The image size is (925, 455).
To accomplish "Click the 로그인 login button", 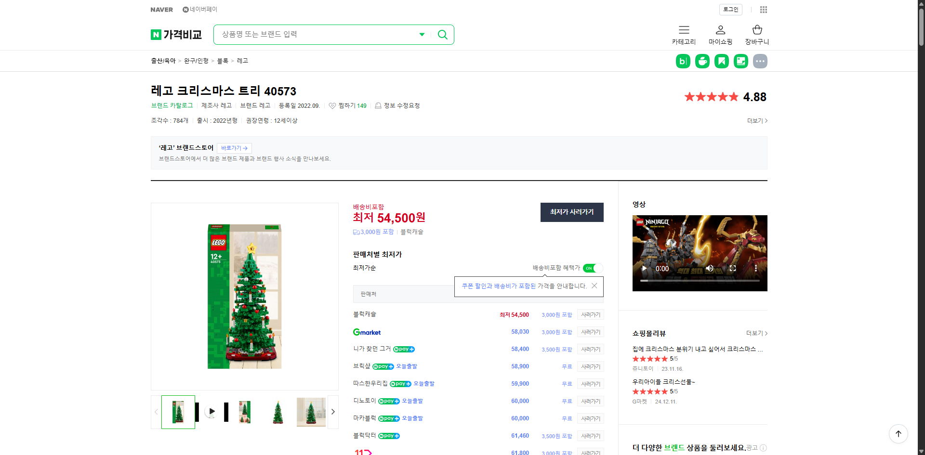I will point(730,10).
